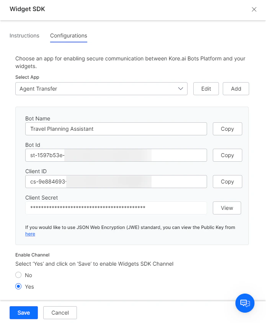The height and width of the screenshot is (323, 266).
Task: Copy the Bot Id value
Action: point(227,155)
